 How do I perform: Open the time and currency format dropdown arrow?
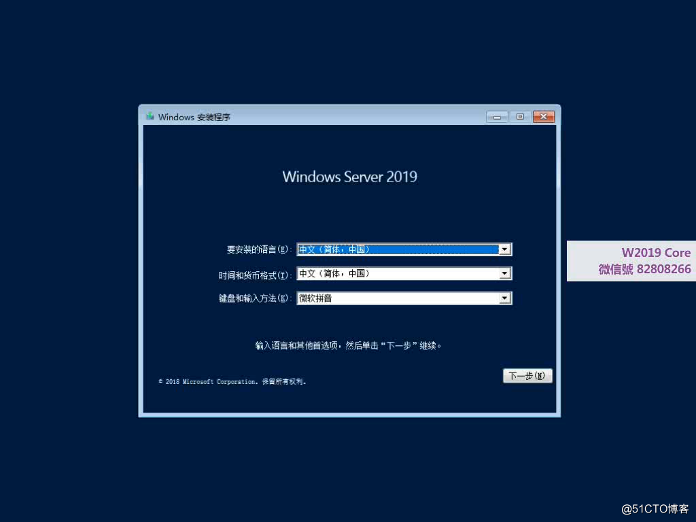[504, 273]
